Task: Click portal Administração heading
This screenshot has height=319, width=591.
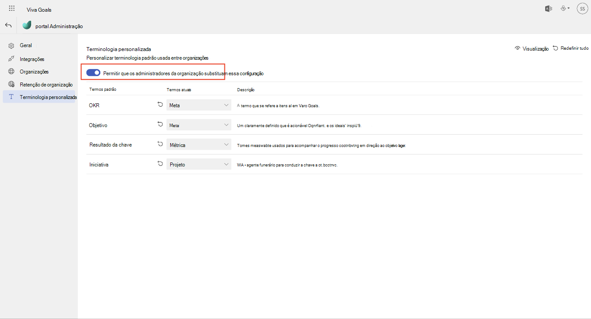Action: [59, 26]
